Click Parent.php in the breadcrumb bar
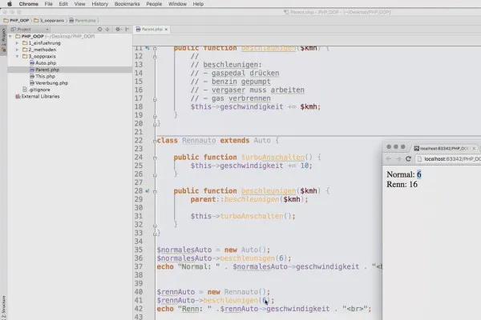The width and height of the screenshot is (481, 320). (x=83, y=21)
